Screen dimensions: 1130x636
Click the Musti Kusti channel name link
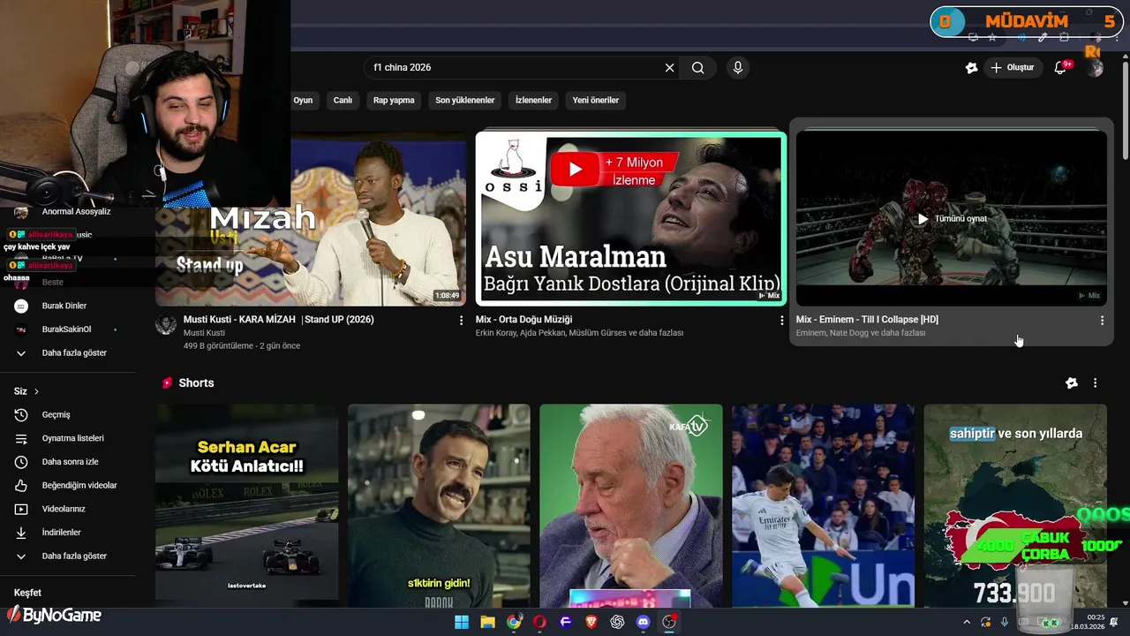(204, 333)
